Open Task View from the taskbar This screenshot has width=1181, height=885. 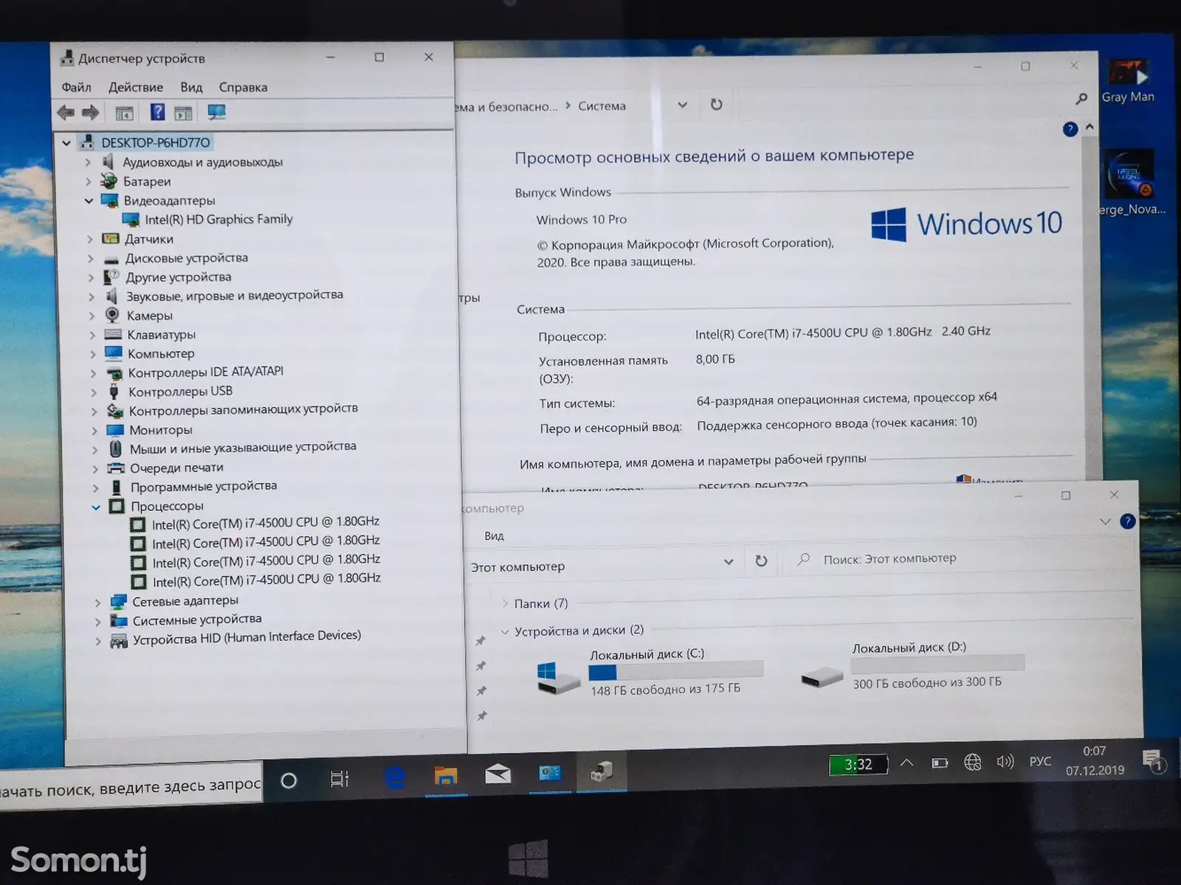point(340,779)
